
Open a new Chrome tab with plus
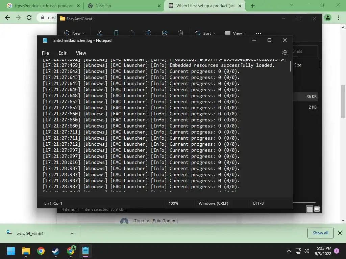click(253, 6)
